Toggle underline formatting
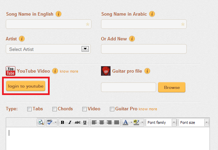 coord(85,123)
